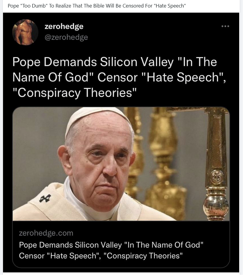Click "Hate Speech" in the top post title
244x276 pixels.
(170, 6)
